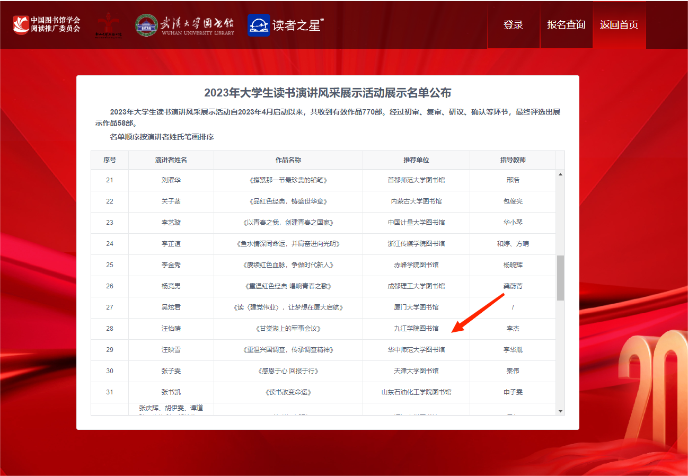Image resolution: width=688 pixels, height=476 pixels.
Task: Click the 演讲者姓名 column header
Action: (x=171, y=160)
